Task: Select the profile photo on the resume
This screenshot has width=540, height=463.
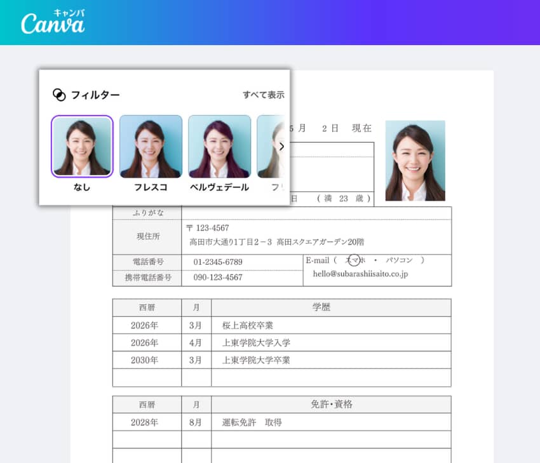Action: point(415,161)
